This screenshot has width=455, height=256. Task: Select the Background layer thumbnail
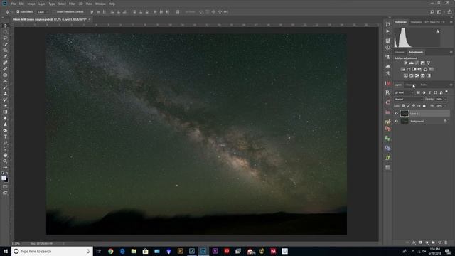(405, 121)
